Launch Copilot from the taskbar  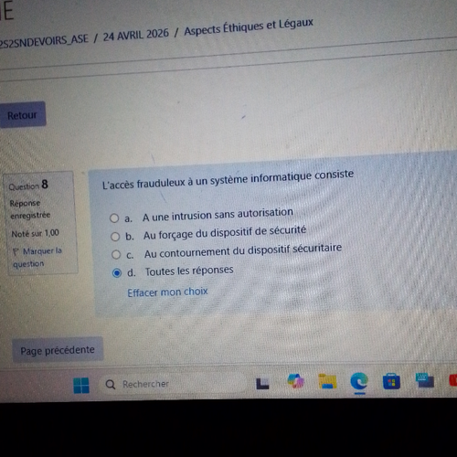295,381
